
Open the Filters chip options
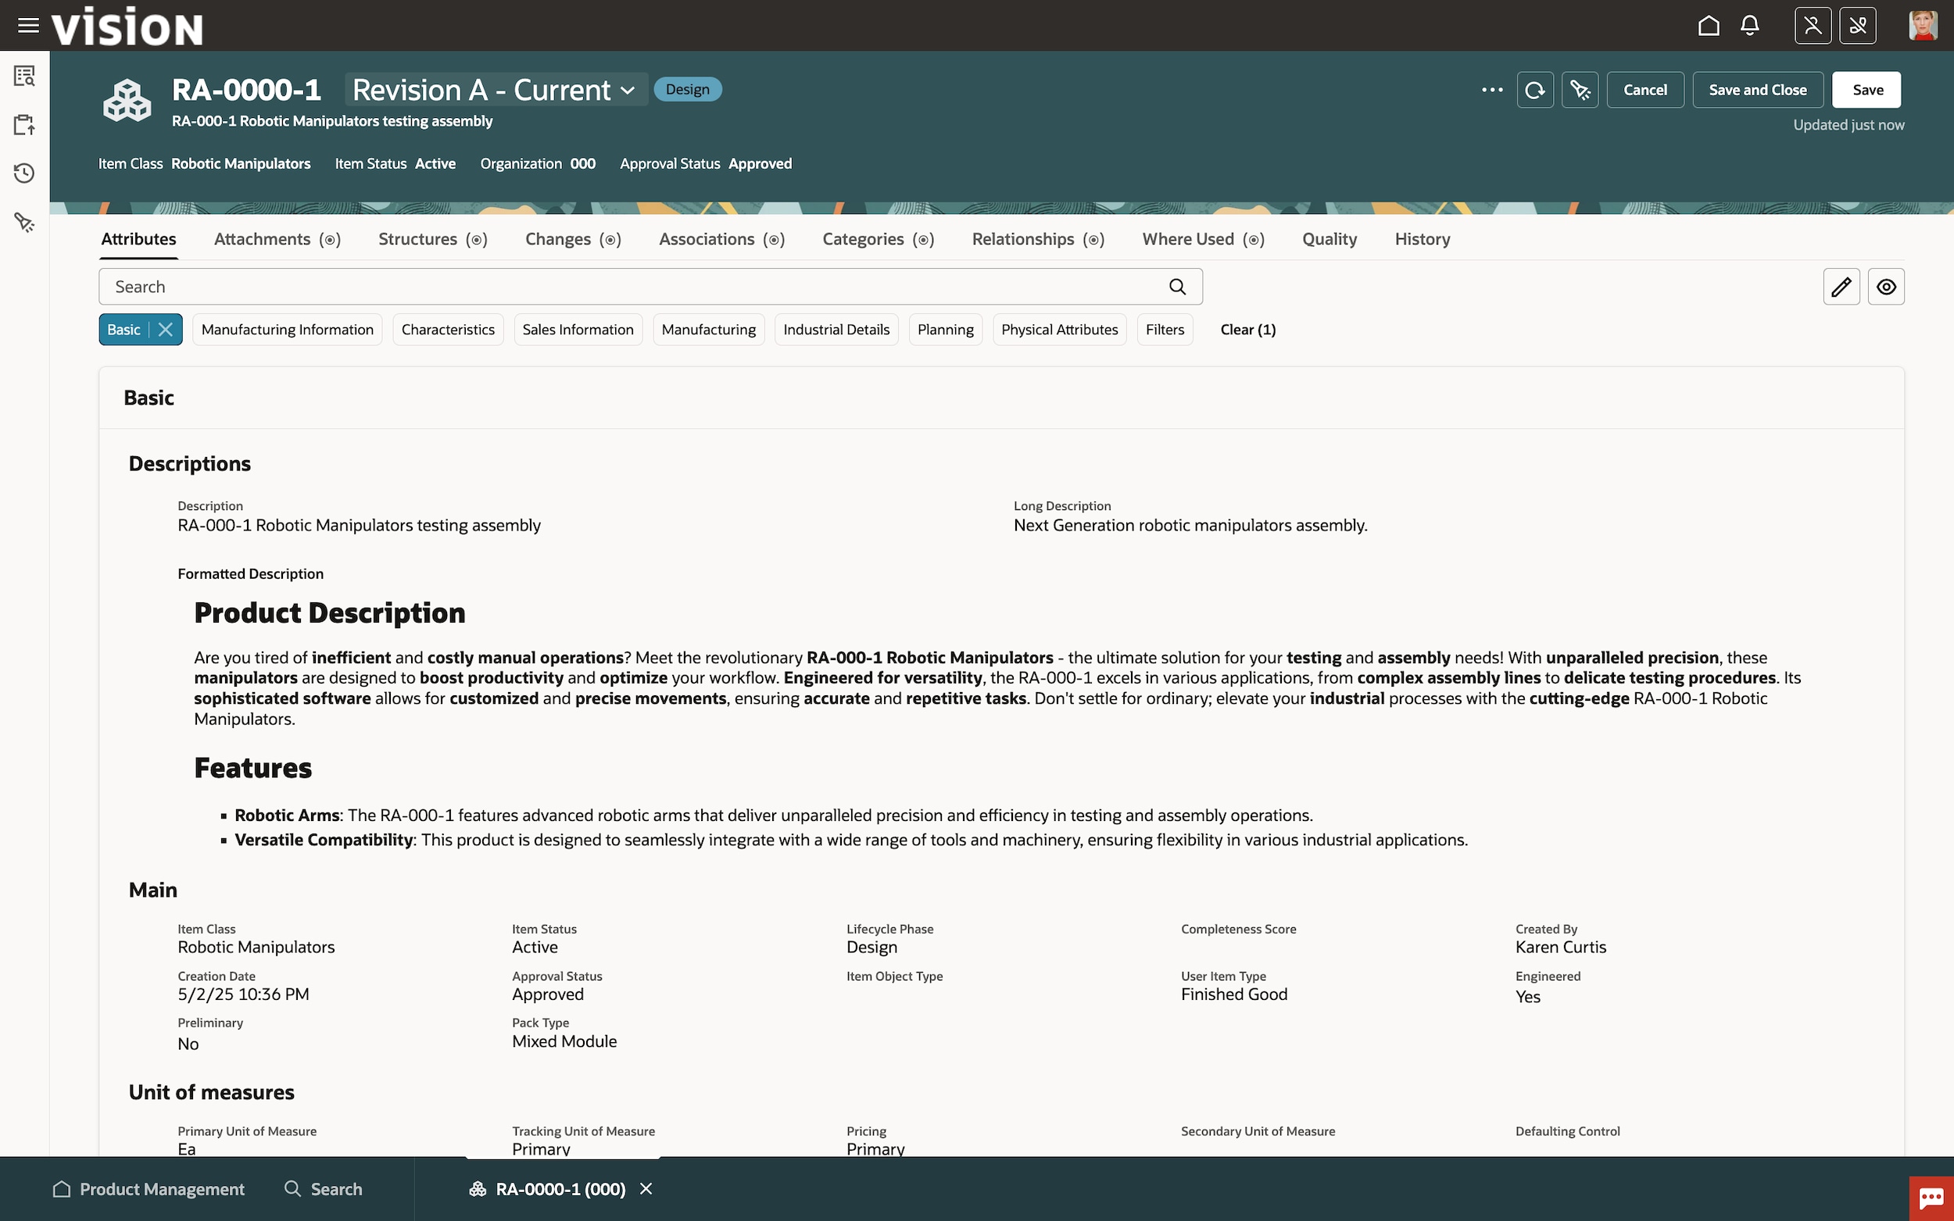coord(1164,330)
